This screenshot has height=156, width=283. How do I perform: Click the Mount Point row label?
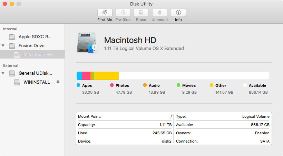[89, 116]
